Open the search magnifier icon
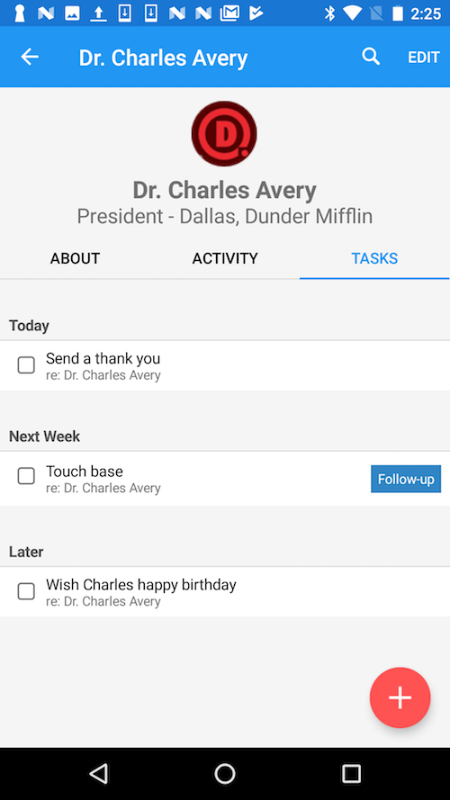This screenshot has height=800, width=450. coord(371,56)
